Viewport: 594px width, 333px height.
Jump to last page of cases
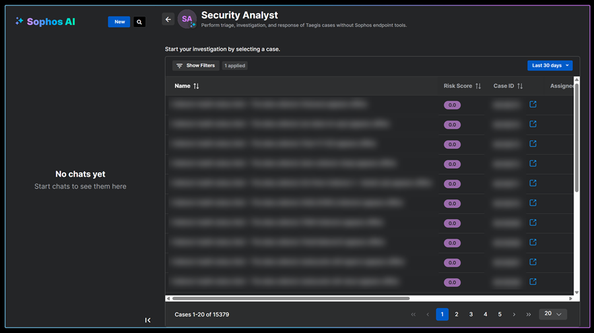(529, 315)
